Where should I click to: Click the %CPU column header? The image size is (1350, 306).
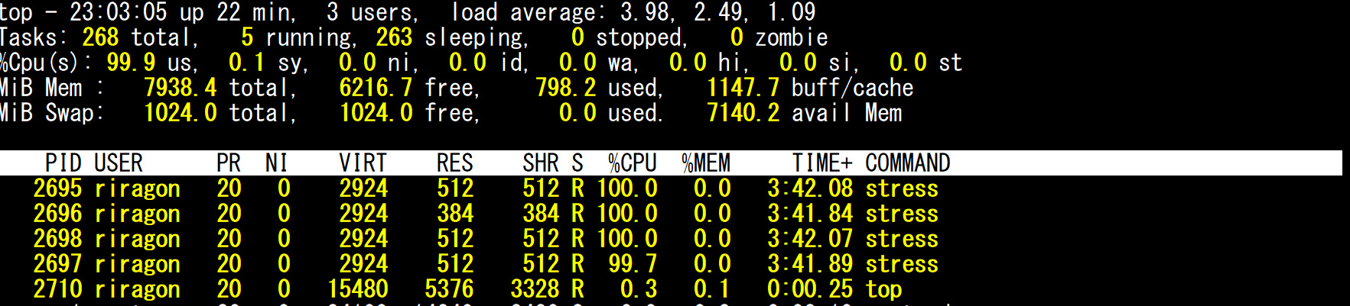tap(632, 163)
